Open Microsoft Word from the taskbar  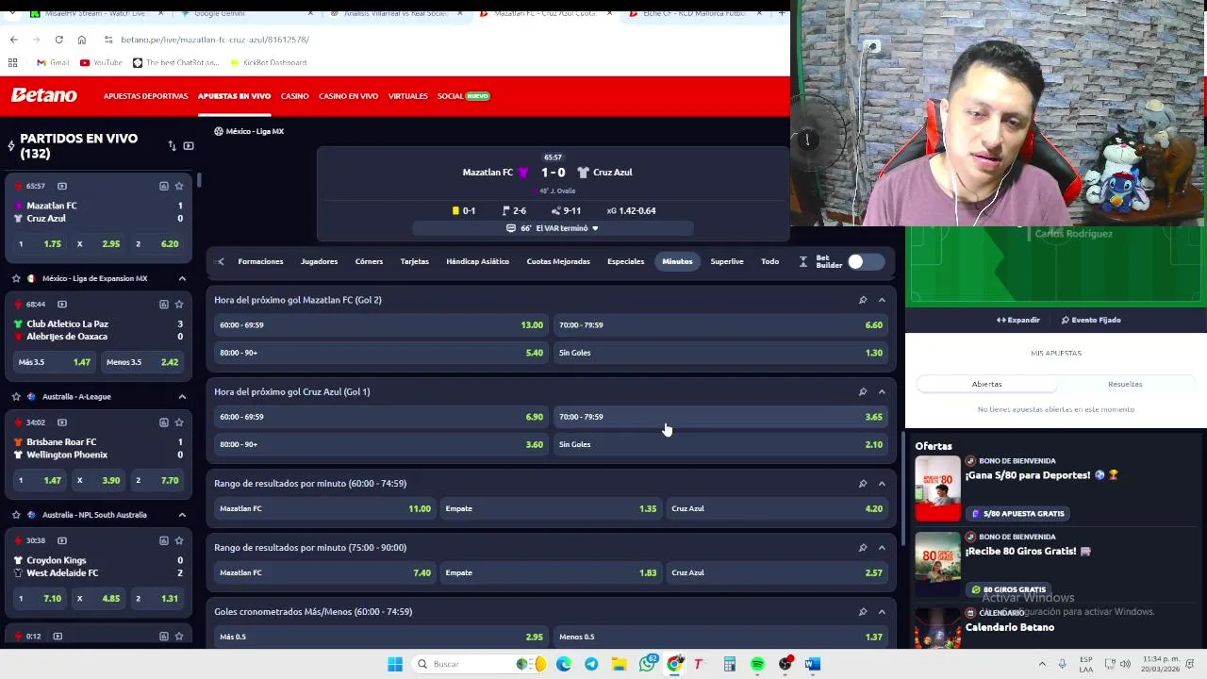click(813, 664)
